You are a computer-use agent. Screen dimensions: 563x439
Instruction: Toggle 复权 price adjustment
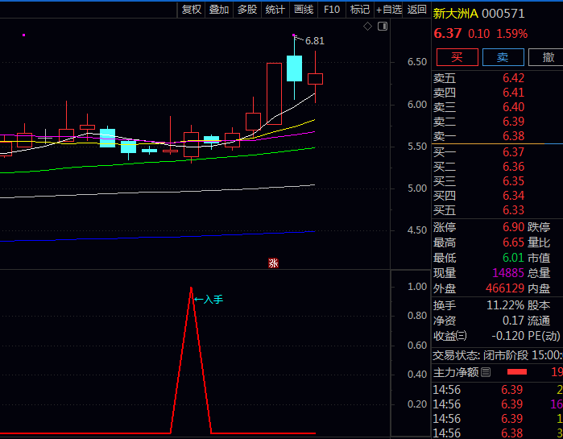[x=192, y=10]
